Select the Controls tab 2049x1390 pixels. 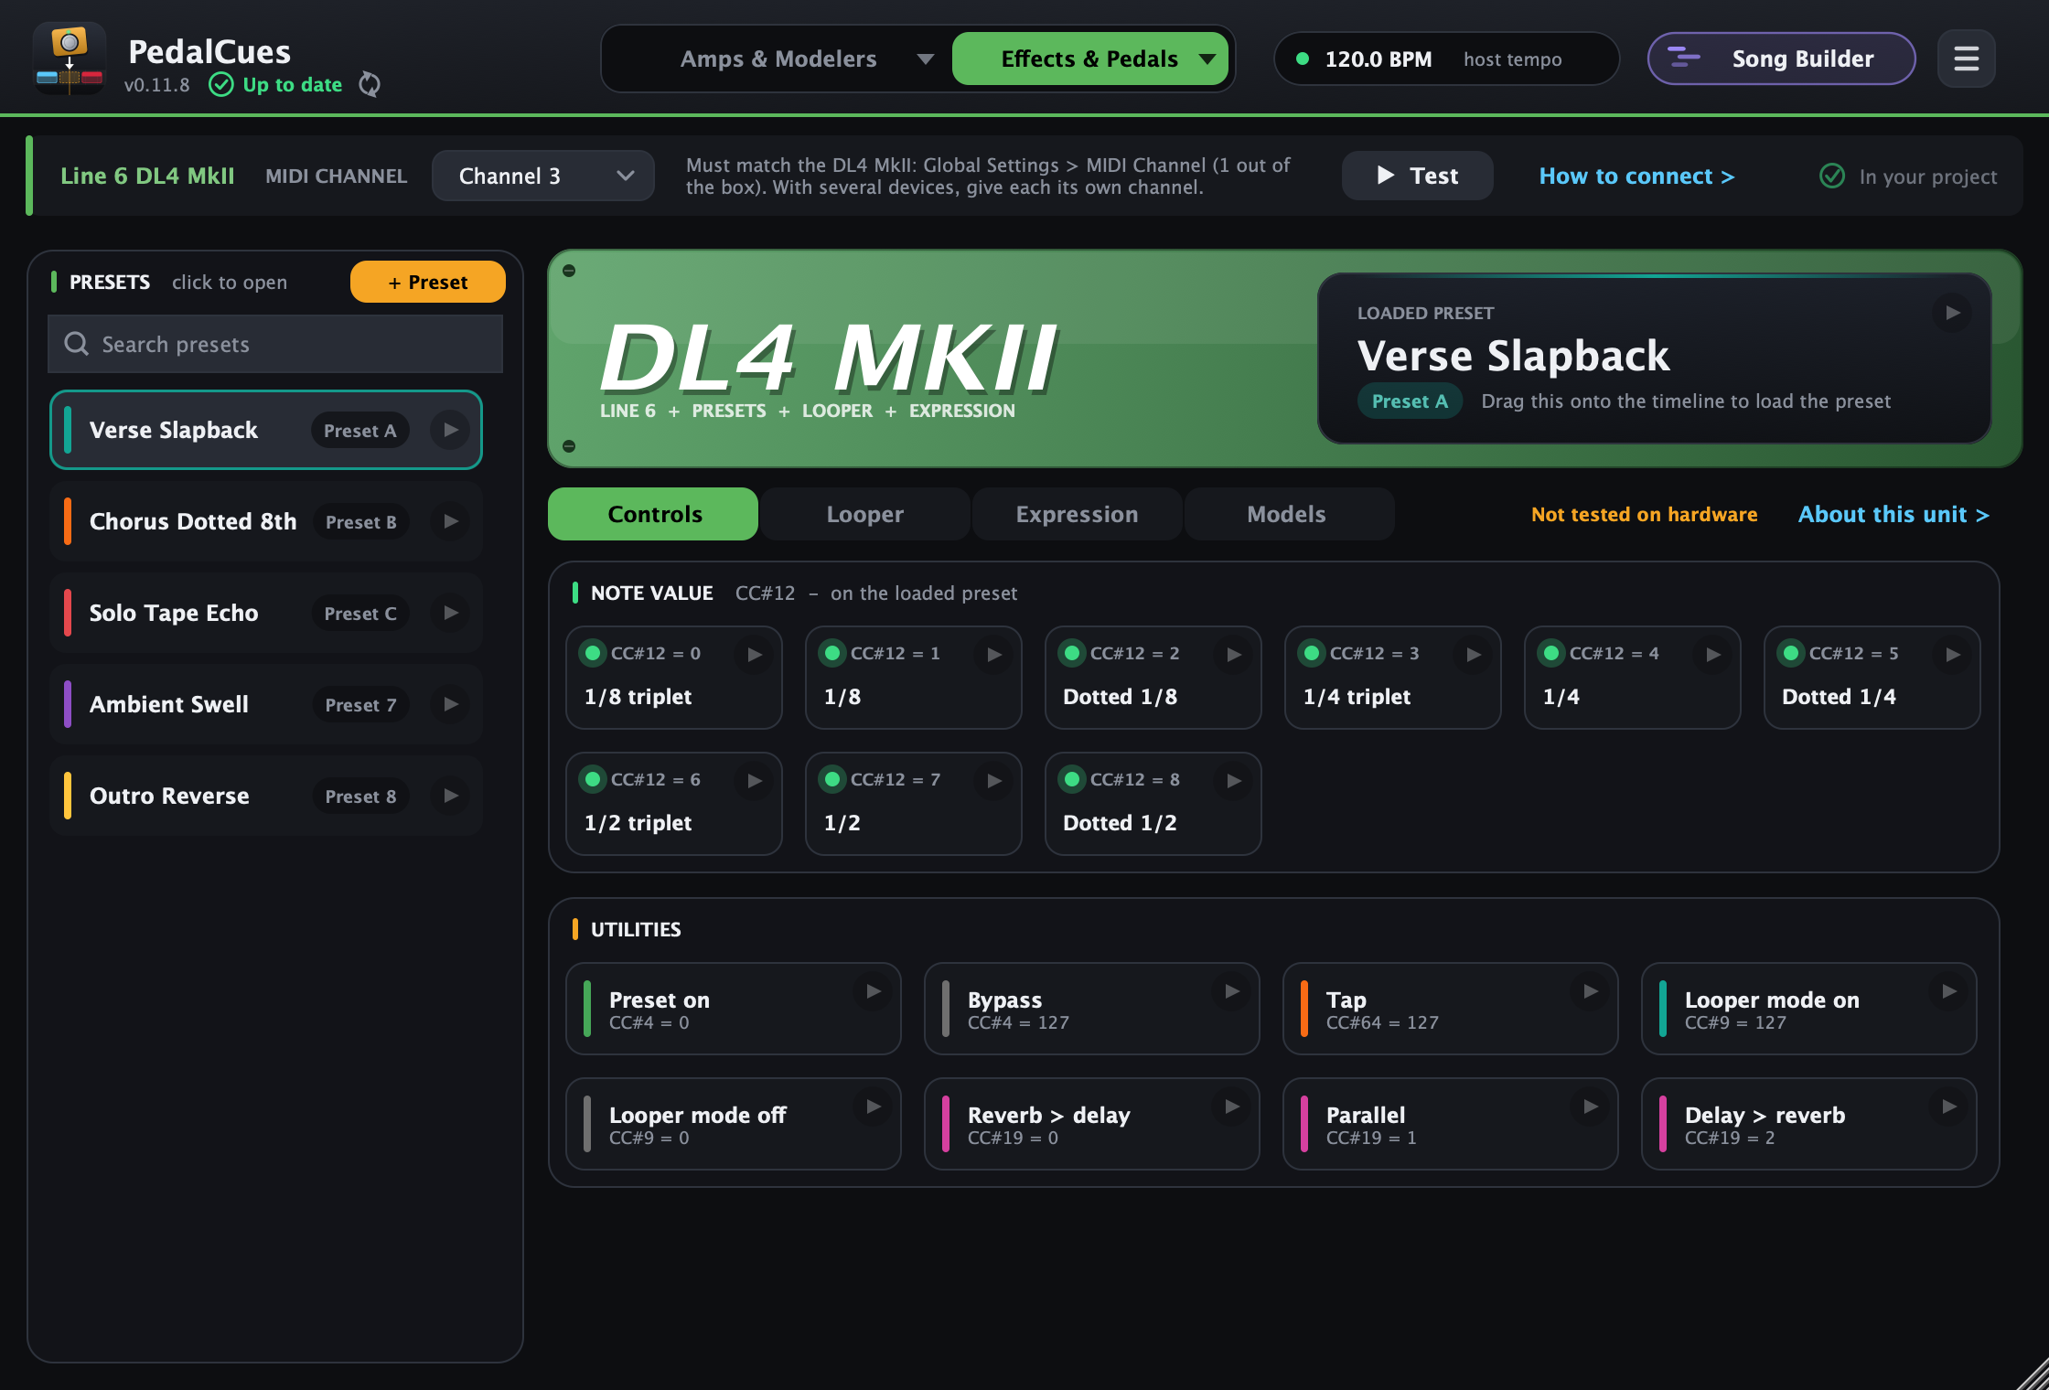coord(653,514)
